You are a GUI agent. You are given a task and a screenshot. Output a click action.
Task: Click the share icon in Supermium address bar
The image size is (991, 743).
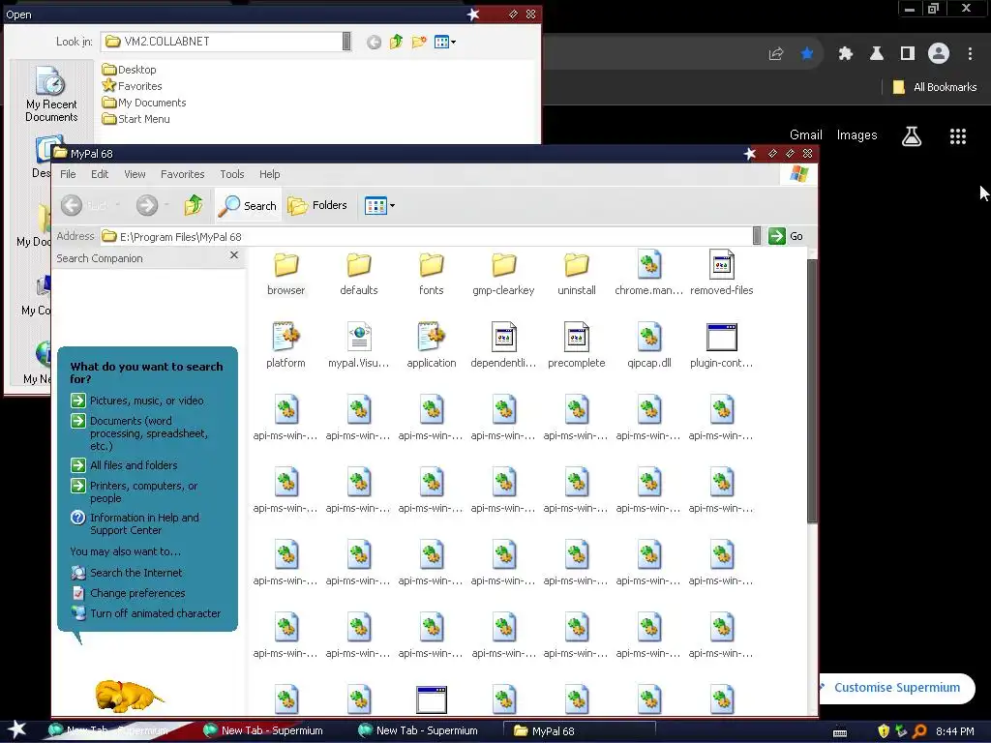click(x=776, y=54)
